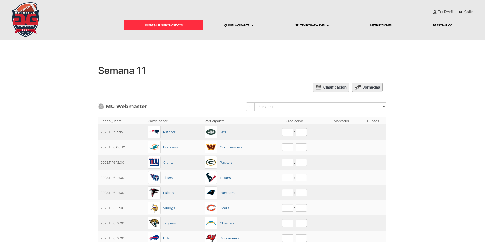Click the Giants team logo
485x242 pixels.
[x=154, y=162]
